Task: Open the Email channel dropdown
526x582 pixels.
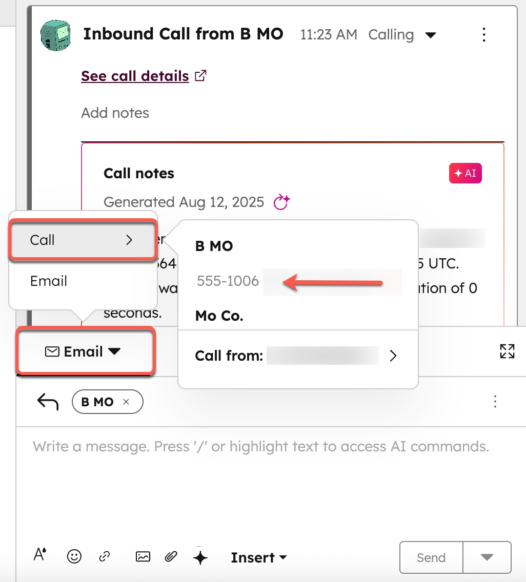Action: click(x=85, y=351)
